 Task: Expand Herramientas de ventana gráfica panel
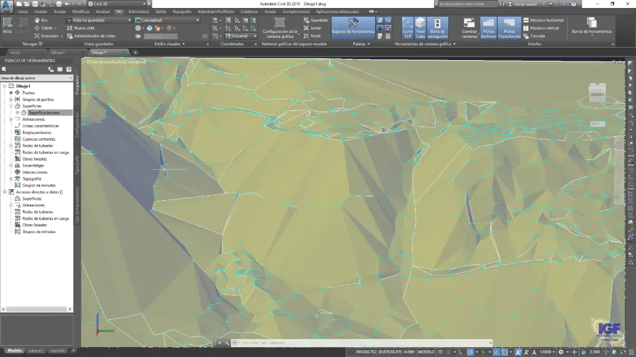pyautogui.click(x=425, y=44)
